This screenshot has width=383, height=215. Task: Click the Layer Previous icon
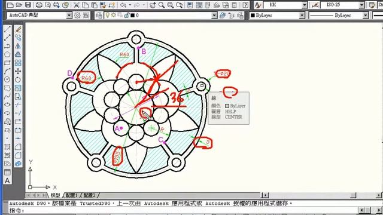click(x=232, y=16)
